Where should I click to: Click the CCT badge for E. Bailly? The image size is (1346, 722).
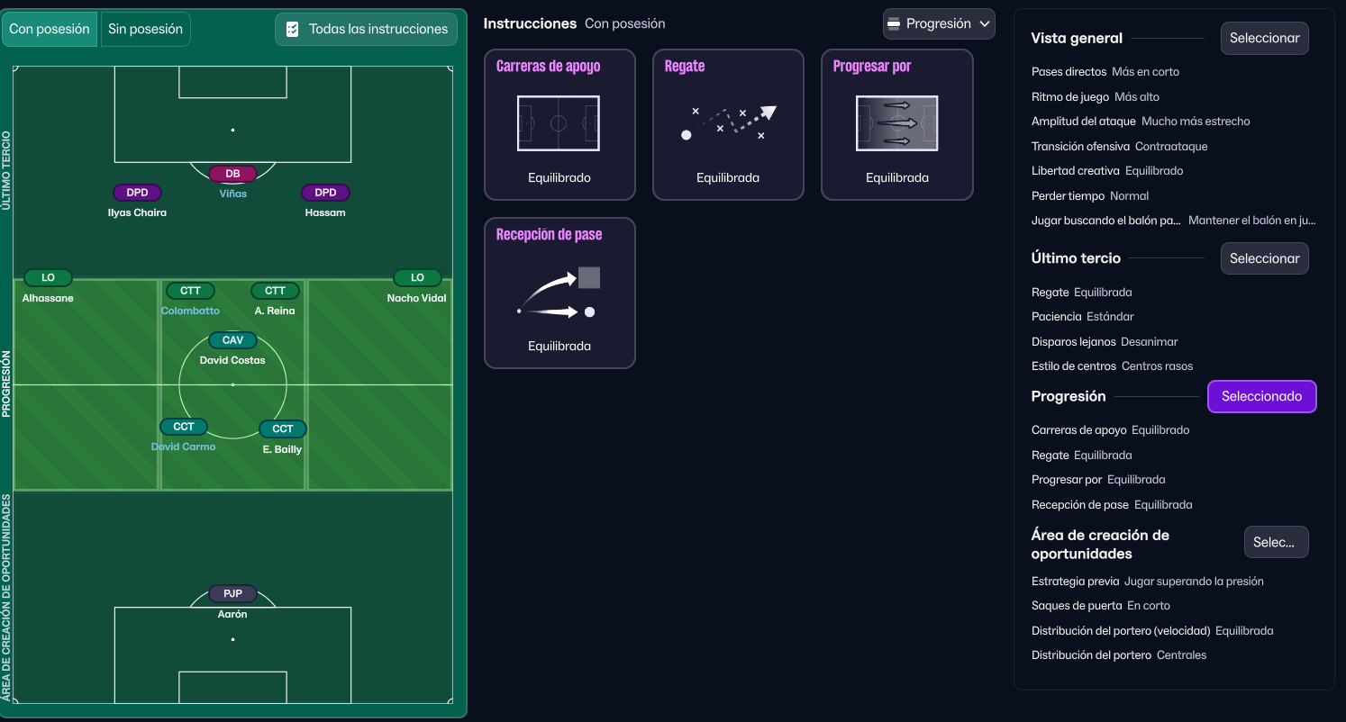click(x=283, y=429)
